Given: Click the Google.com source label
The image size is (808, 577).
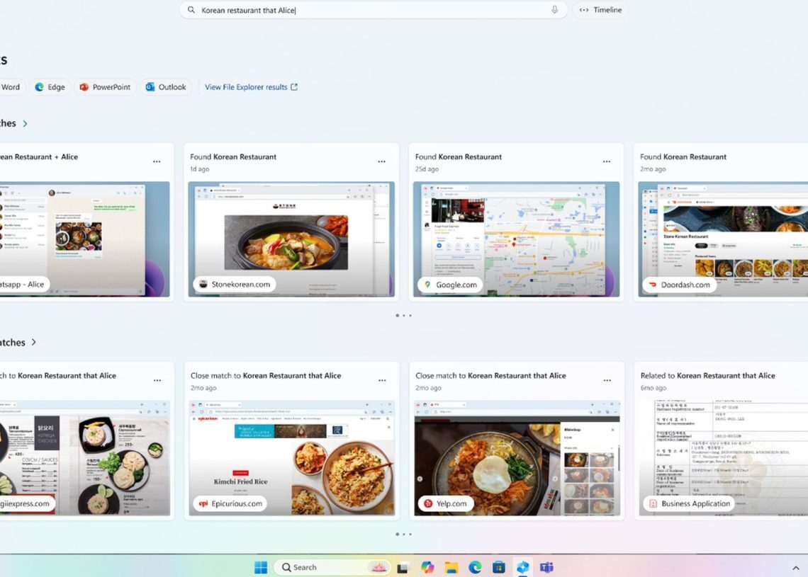Looking at the screenshot, I should tap(451, 284).
